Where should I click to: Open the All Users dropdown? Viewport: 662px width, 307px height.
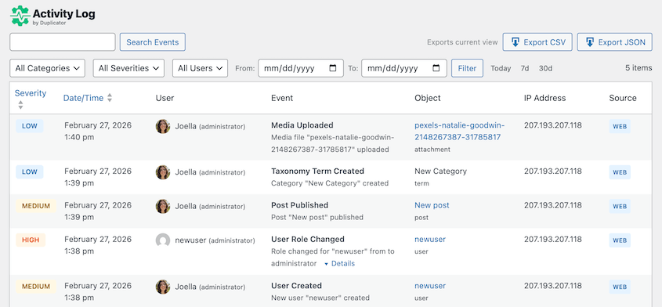200,68
